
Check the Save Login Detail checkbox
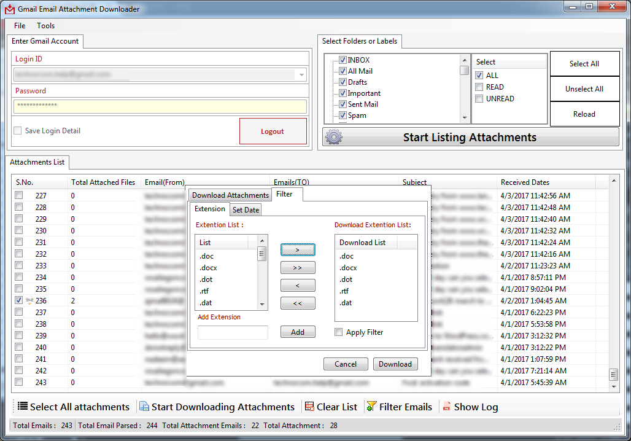[18, 130]
